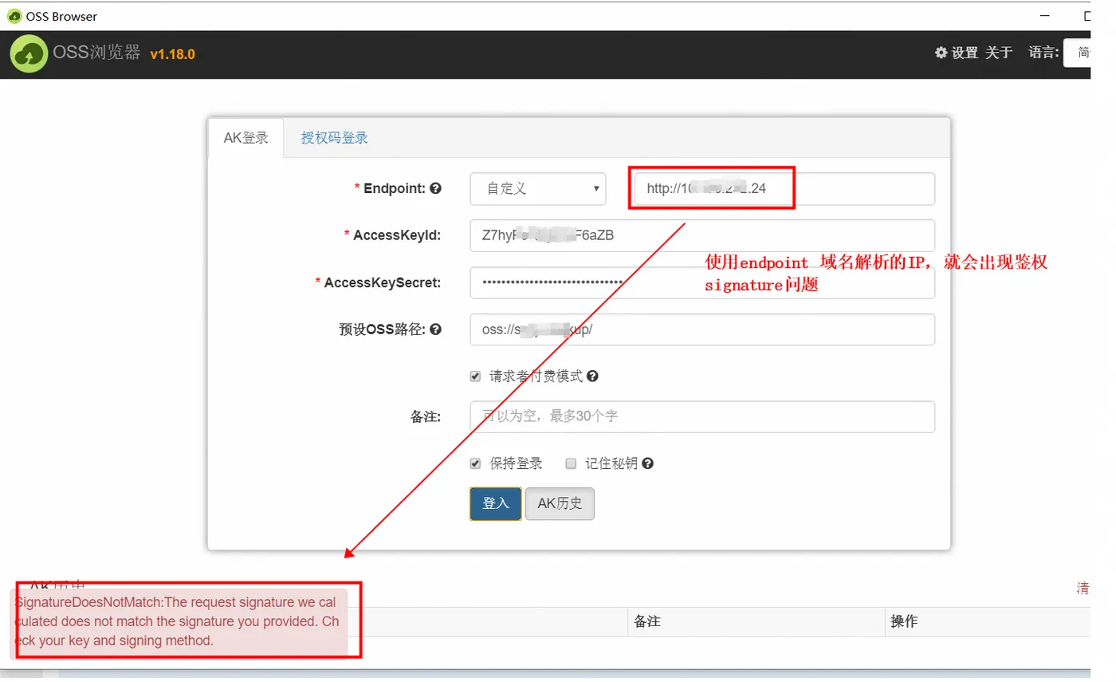
Task: Click the OSS Browser title bar icon
Action: (x=14, y=16)
